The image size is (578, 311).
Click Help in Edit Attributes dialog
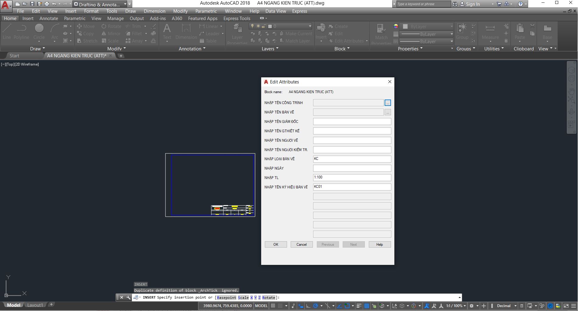(380, 245)
